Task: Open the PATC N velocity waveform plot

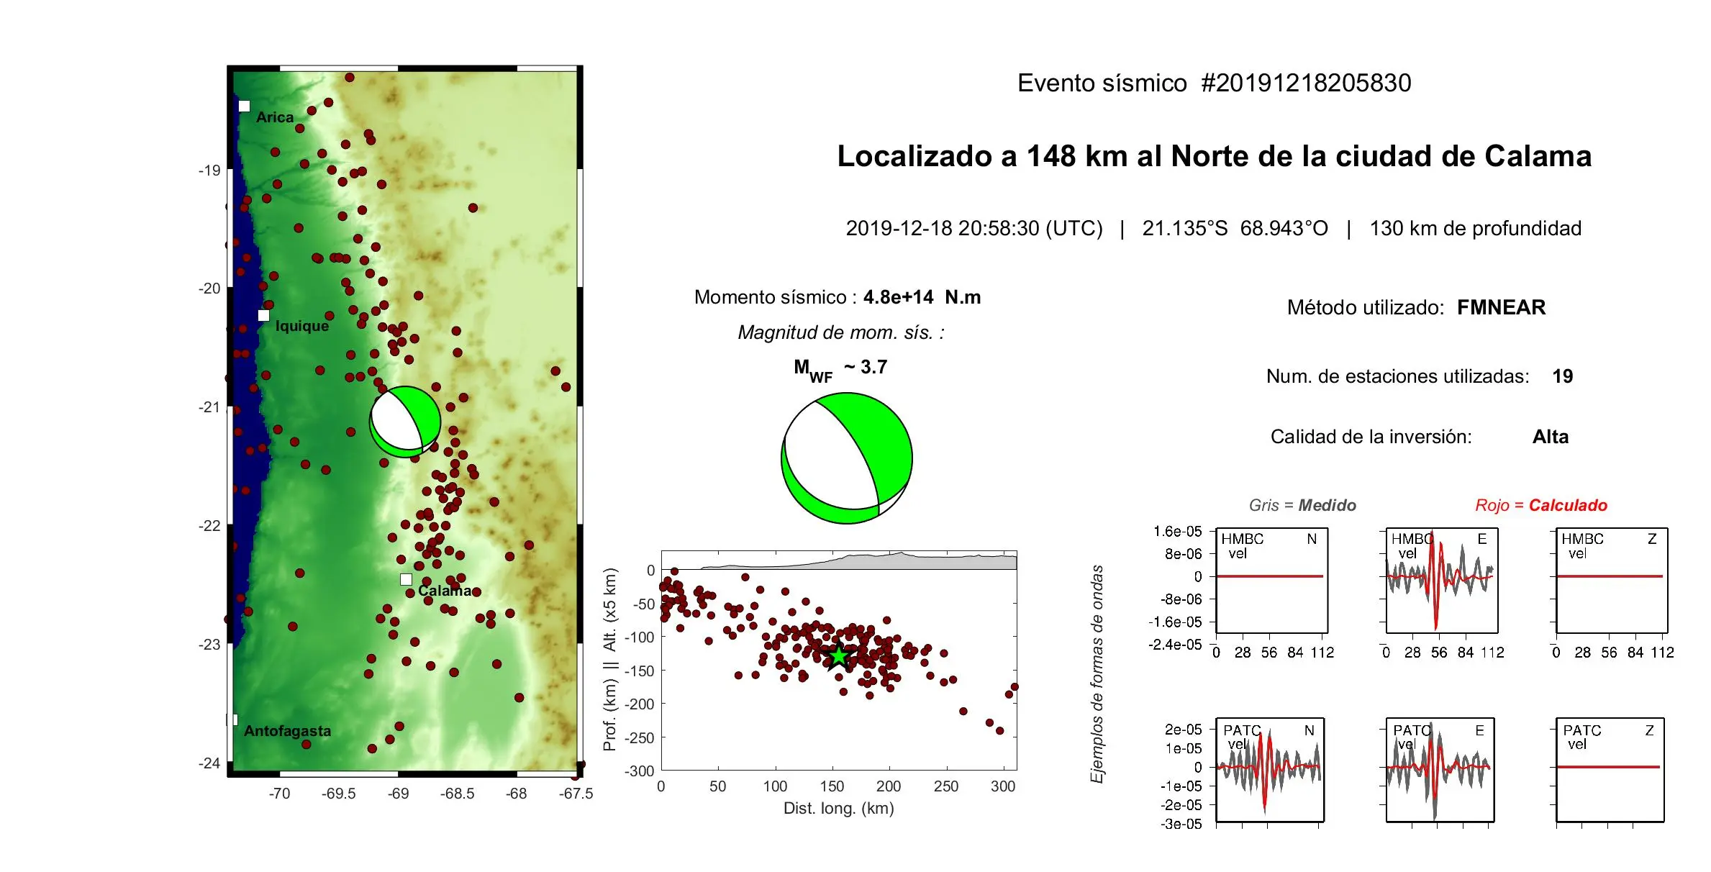Action: (x=1270, y=770)
